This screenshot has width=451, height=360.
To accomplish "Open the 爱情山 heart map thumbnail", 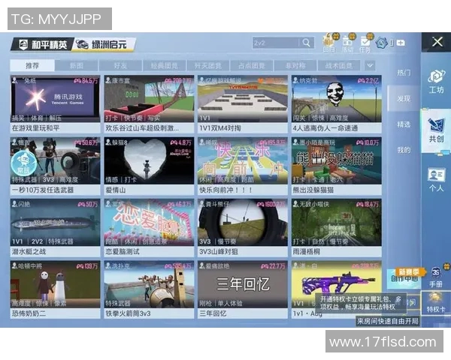I will [x=149, y=160].
